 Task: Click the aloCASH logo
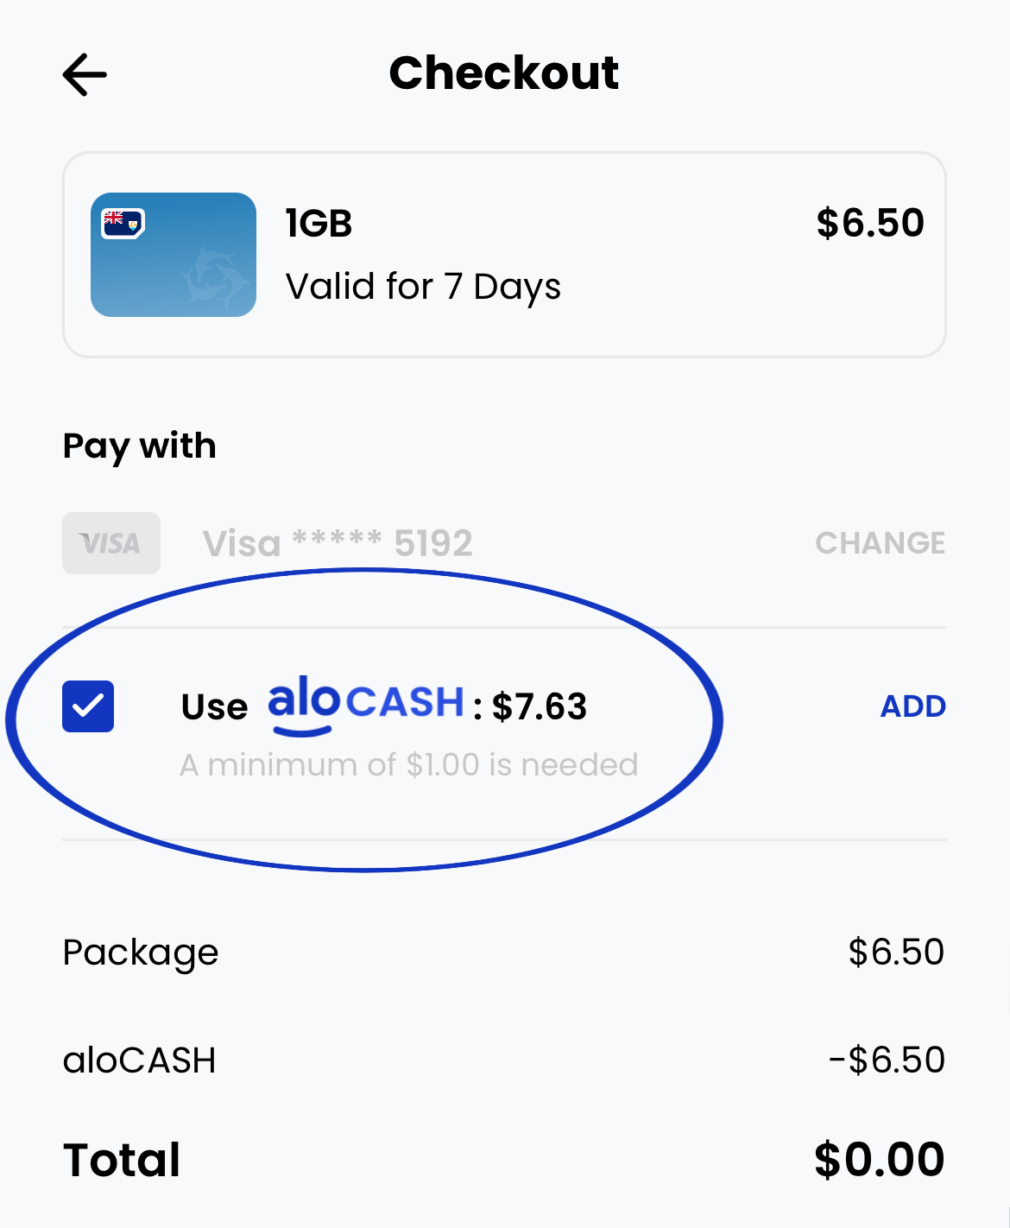pos(366,702)
